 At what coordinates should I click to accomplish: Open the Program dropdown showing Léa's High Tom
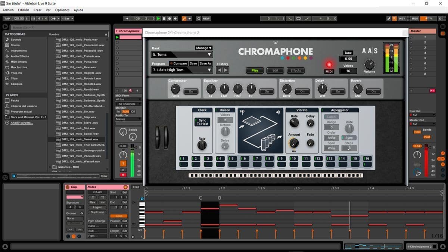[182, 70]
